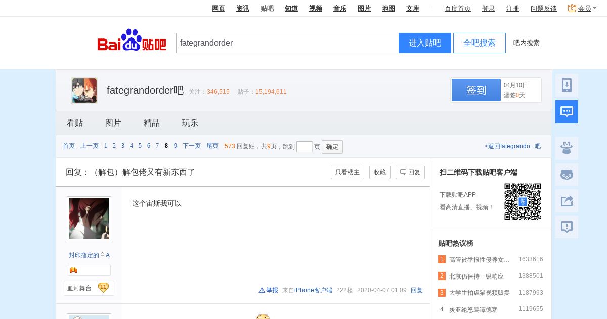The image size is (607, 319).
Task: Click the bear face sidebar icon
Action: pyautogui.click(x=567, y=174)
